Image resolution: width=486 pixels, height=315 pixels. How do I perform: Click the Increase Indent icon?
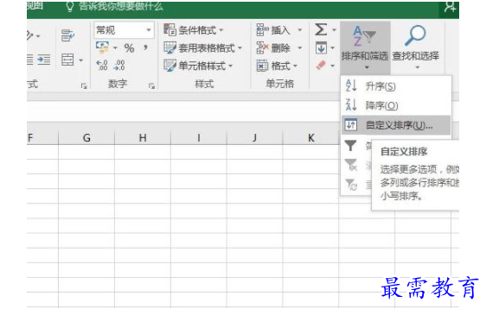44,60
